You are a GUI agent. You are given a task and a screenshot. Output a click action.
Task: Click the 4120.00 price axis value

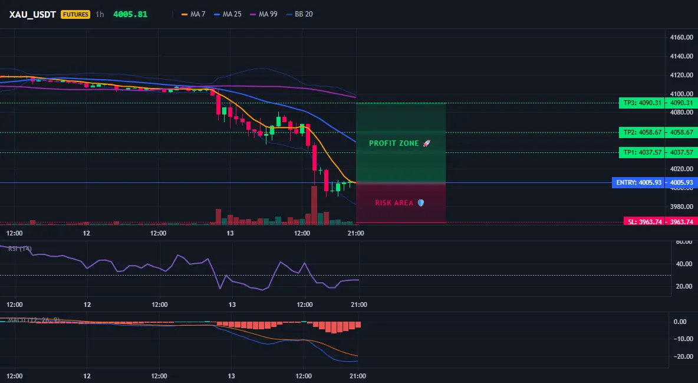coord(681,75)
